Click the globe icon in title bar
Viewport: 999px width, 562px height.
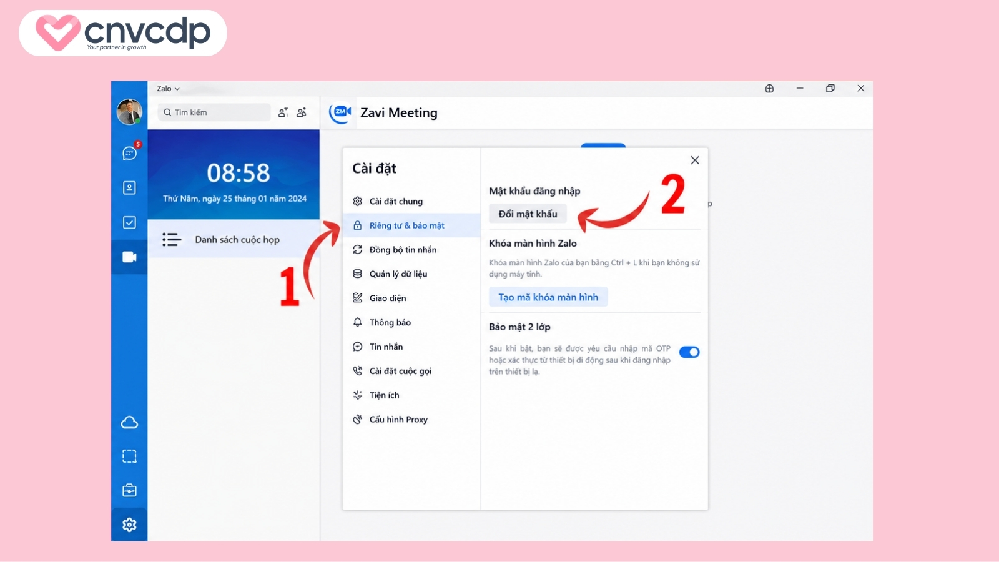[x=769, y=89]
